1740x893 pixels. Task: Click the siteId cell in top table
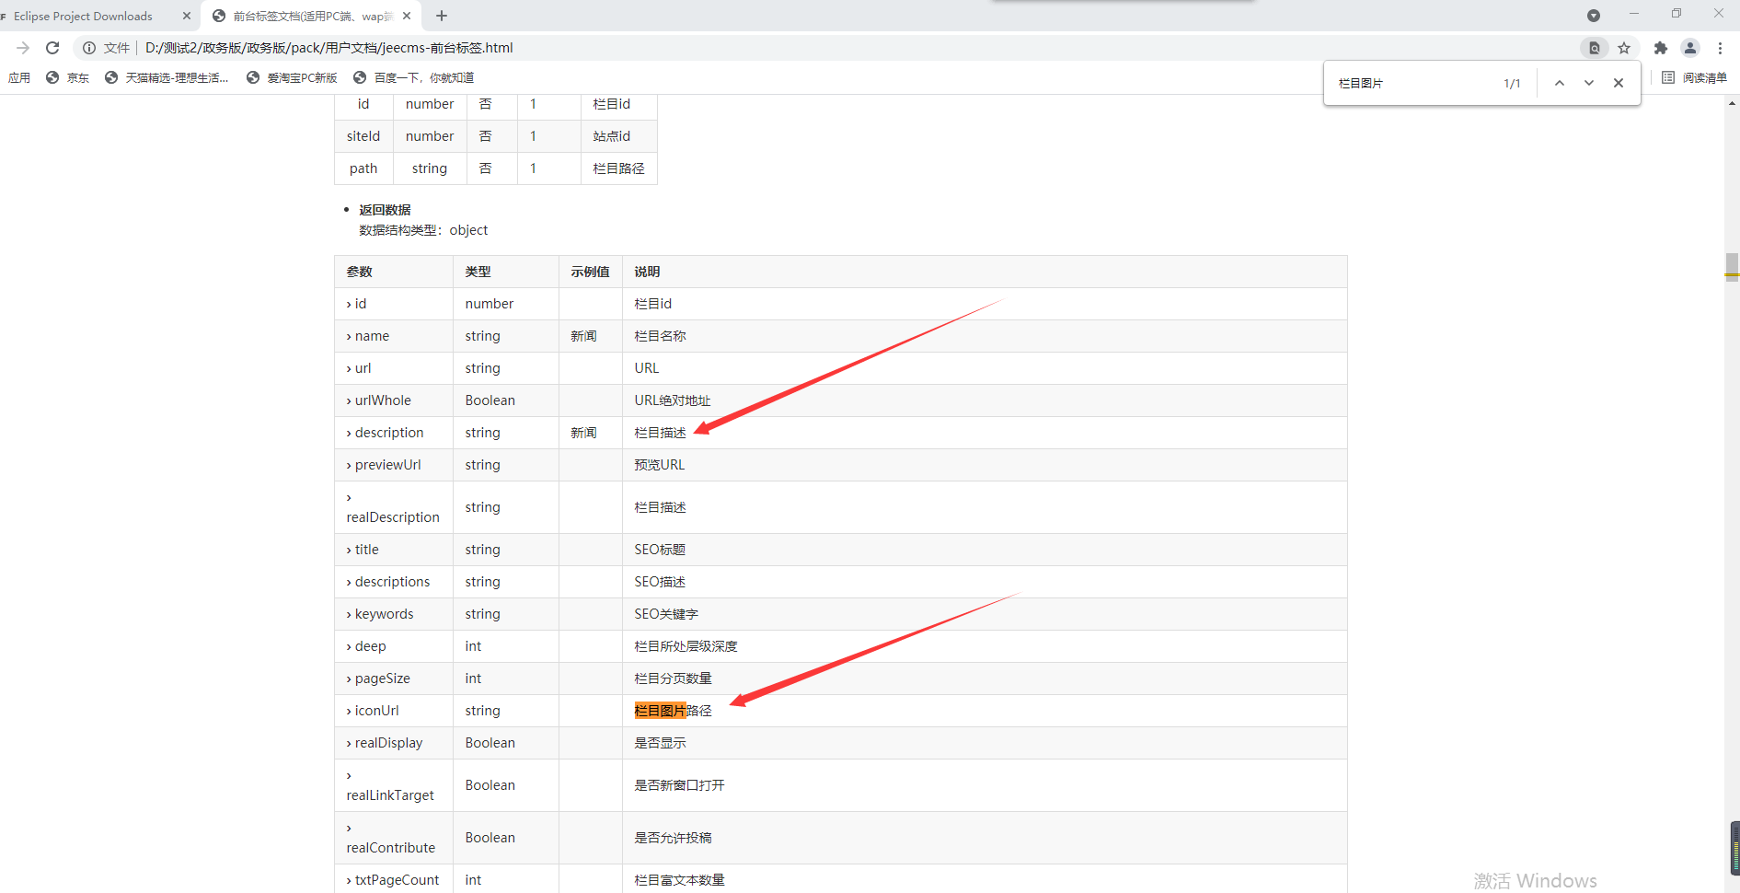pyautogui.click(x=363, y=136)
